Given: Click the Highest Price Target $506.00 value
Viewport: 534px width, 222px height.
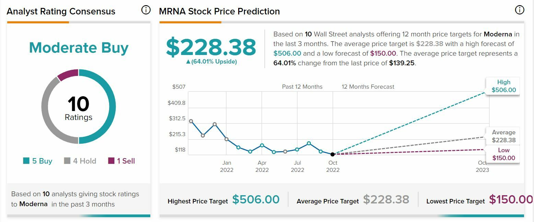Looking at the screenshot, I should coord(256,199).
